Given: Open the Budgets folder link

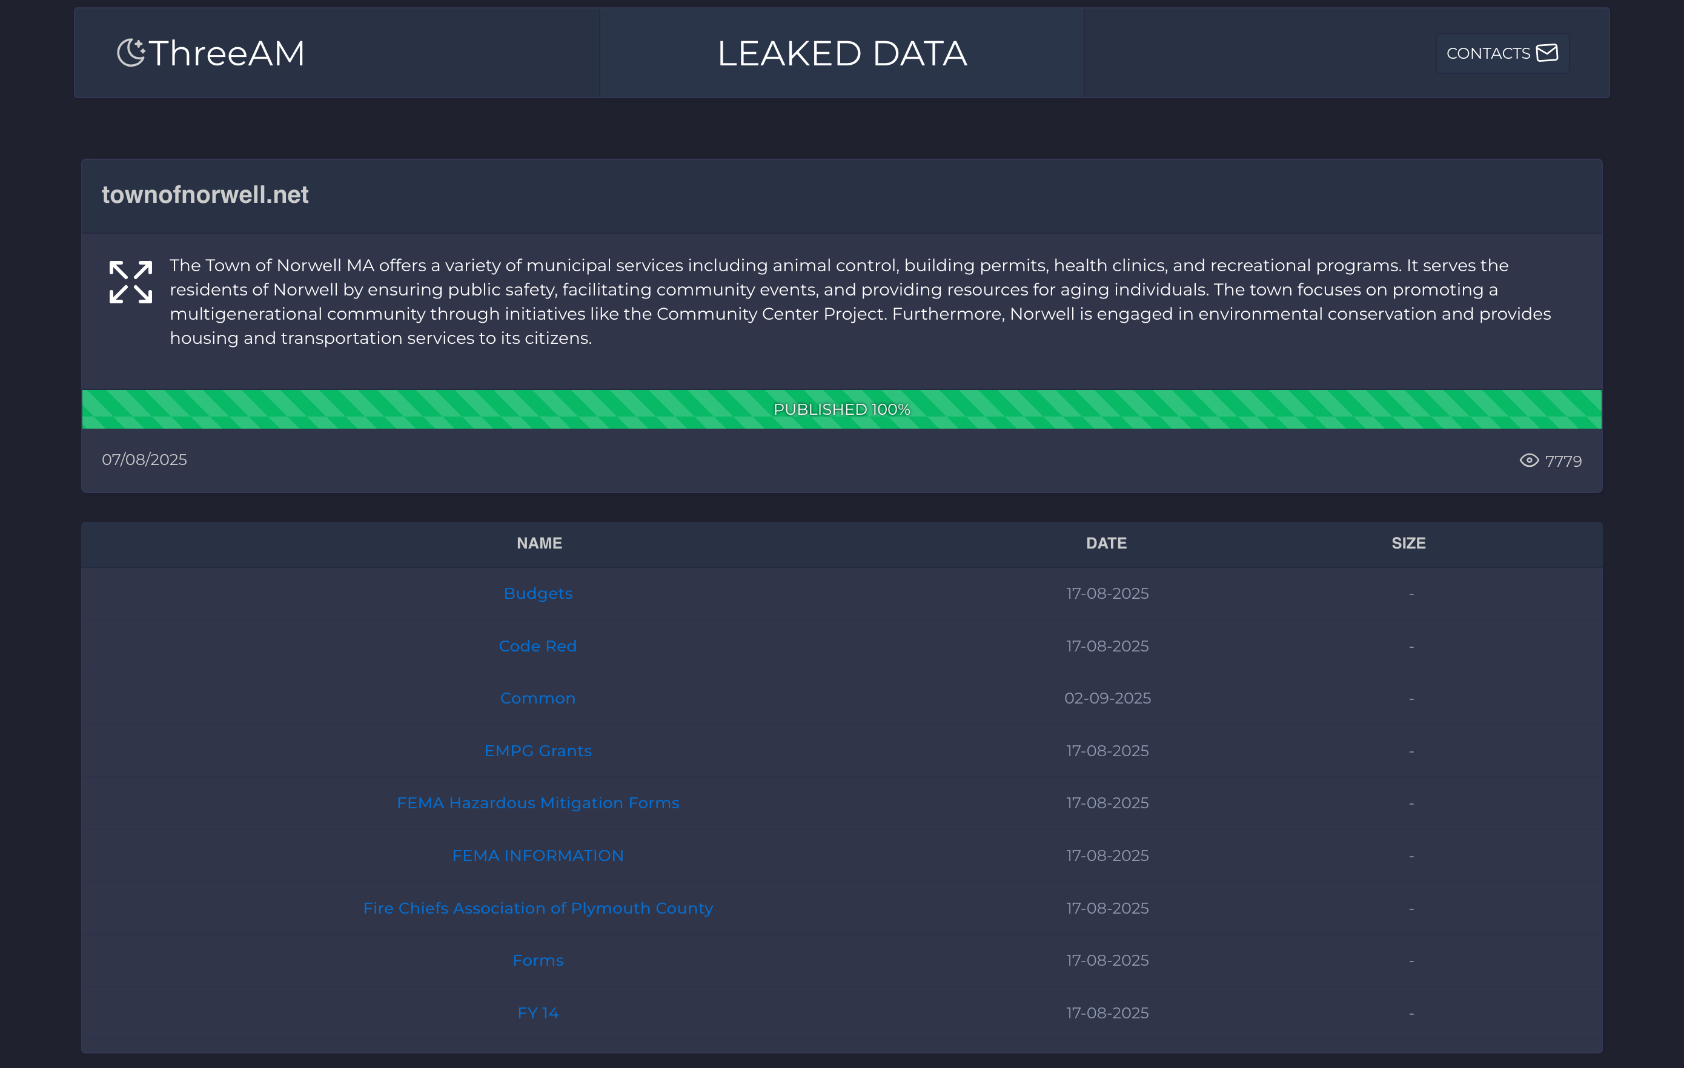Looking at the screenshot, I should coord(538,593).
